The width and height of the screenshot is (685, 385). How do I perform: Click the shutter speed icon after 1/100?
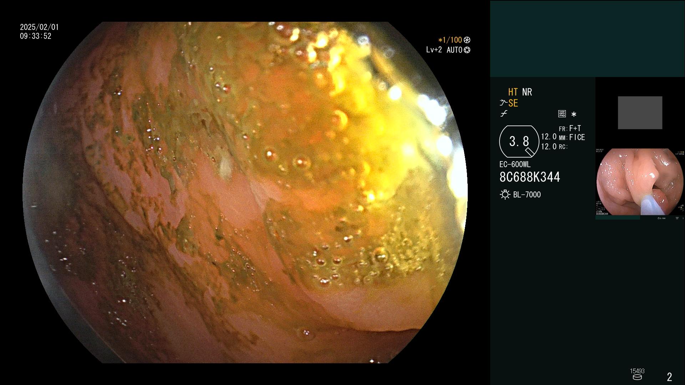(467, 40)
